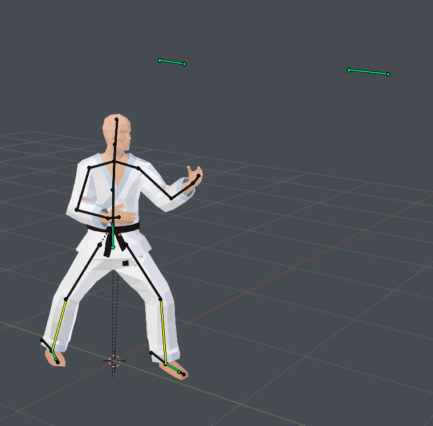
Task: Select the short neck bone below the head
Action: pos(115,153)
